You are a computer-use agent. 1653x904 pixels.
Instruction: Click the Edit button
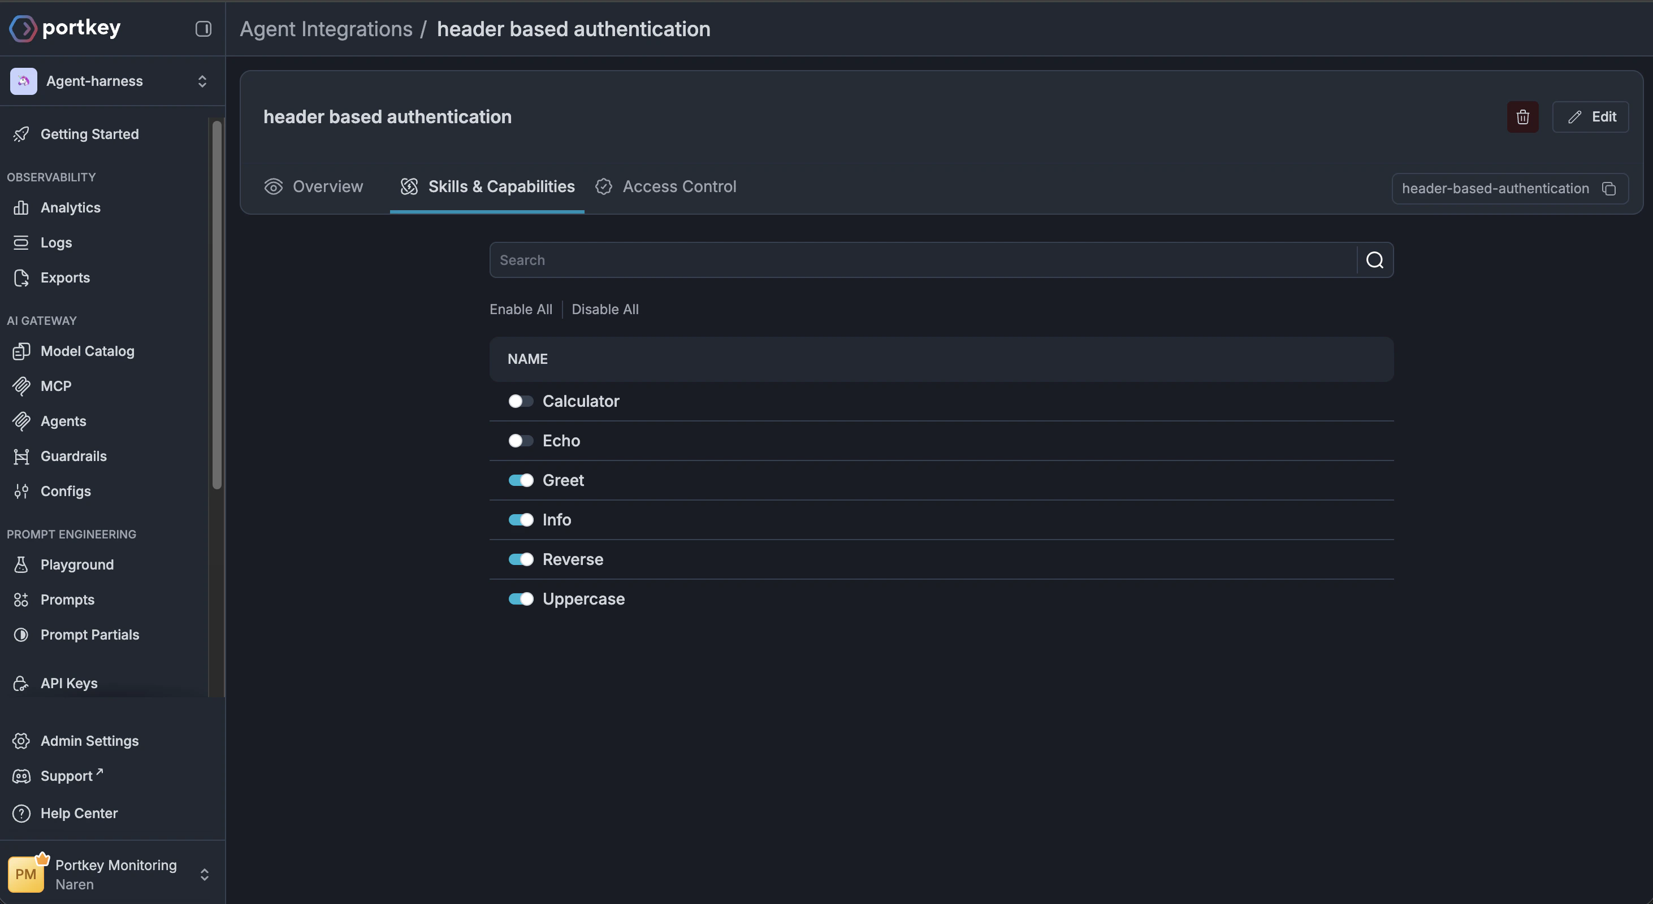[1590, 117]
